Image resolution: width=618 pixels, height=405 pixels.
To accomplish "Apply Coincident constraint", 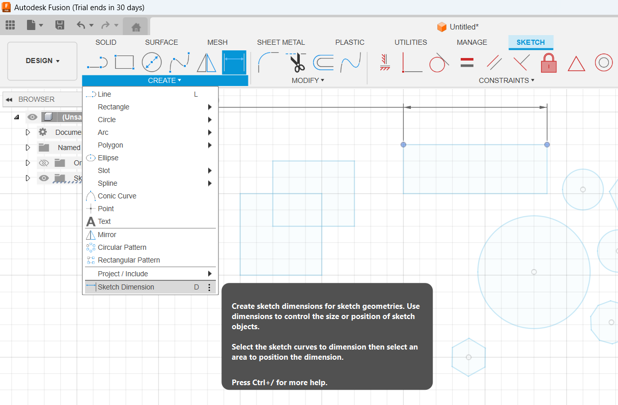I will 412,63.
